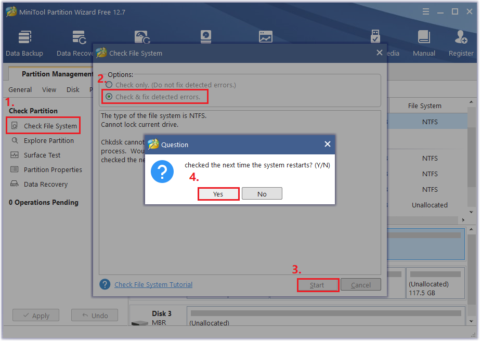Click the 0 Operations Pending label
The height and width of the screenshot is (341, 481).
tap(44, 202)
